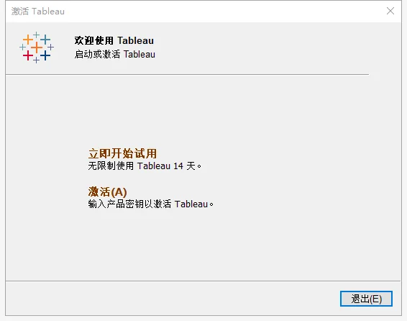Click the separator line below the header
This screenshot has height=321, width=407.
187,75
